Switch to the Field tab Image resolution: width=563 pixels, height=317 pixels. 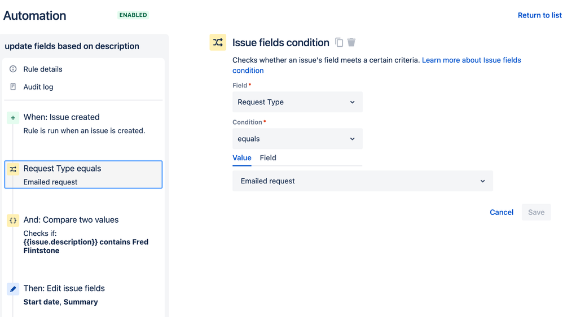(x=268, y=158)
